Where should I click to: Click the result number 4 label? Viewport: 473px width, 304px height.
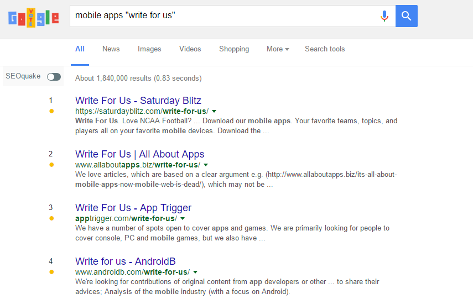[51, 261]
